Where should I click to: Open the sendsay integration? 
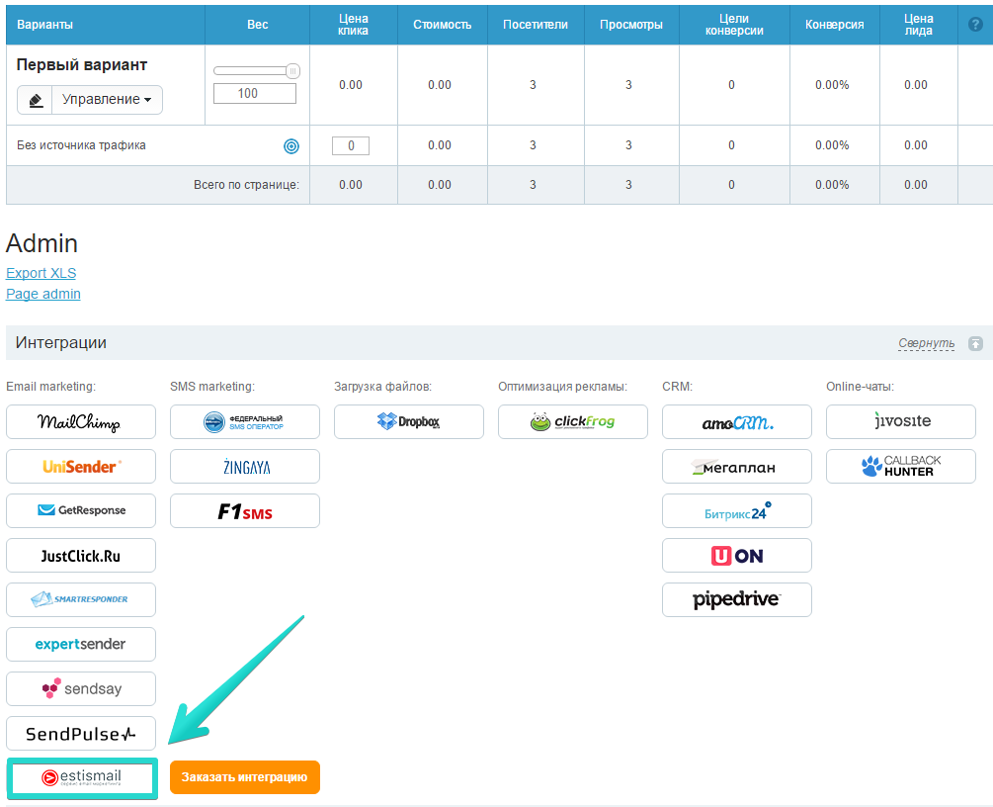(x=81, y=688)
